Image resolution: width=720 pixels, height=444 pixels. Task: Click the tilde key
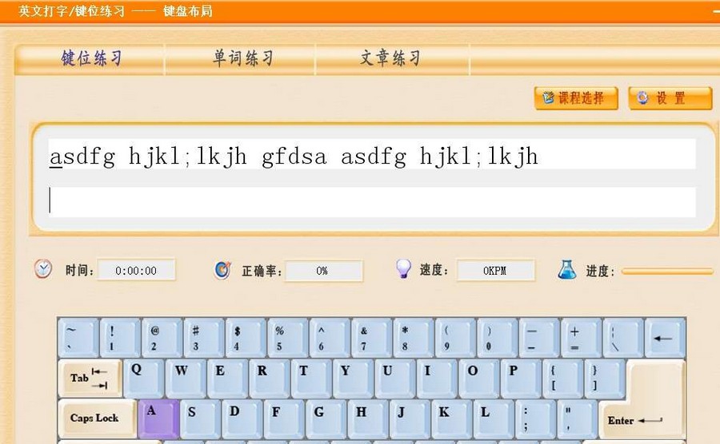(x=78, y=338)
